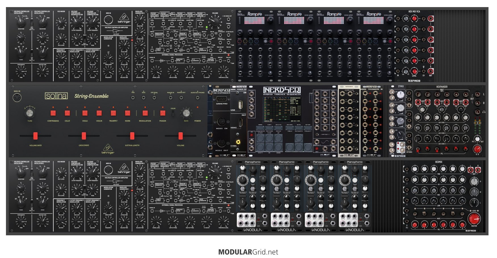Toggle the Solina CONTRABASS button
The height and width of the screenshot is (258, 497).
pyautogui.click(x=53, y=113)
